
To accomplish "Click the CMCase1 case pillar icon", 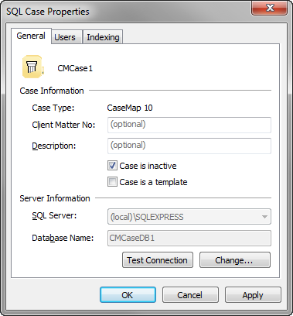I will [32, 67].
